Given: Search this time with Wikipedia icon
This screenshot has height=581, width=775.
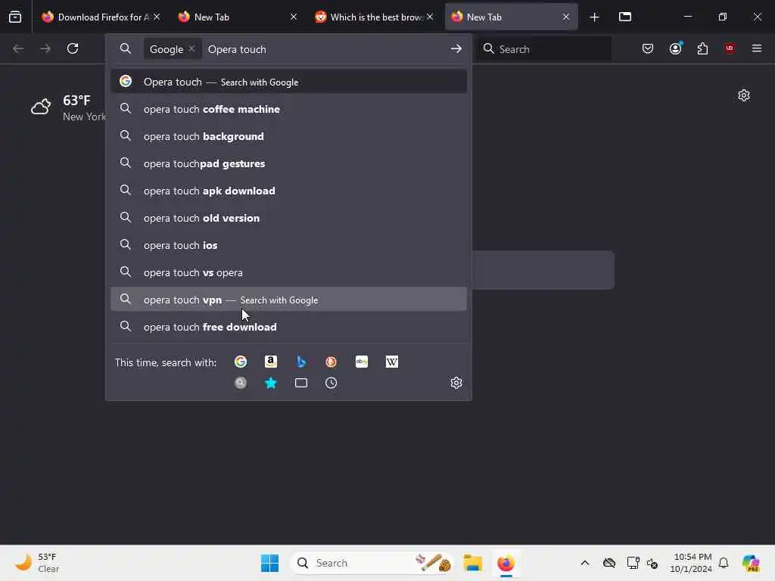Looking at the screenshot, I should [x=392, y=362].
